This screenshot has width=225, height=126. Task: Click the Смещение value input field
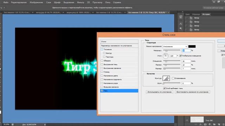coord(186,61)
